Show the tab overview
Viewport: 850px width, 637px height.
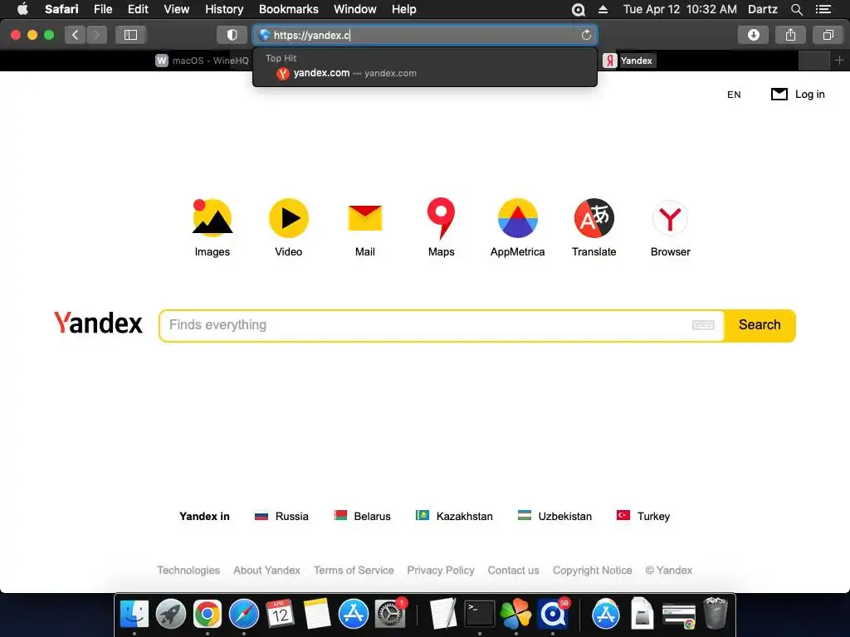828,35
